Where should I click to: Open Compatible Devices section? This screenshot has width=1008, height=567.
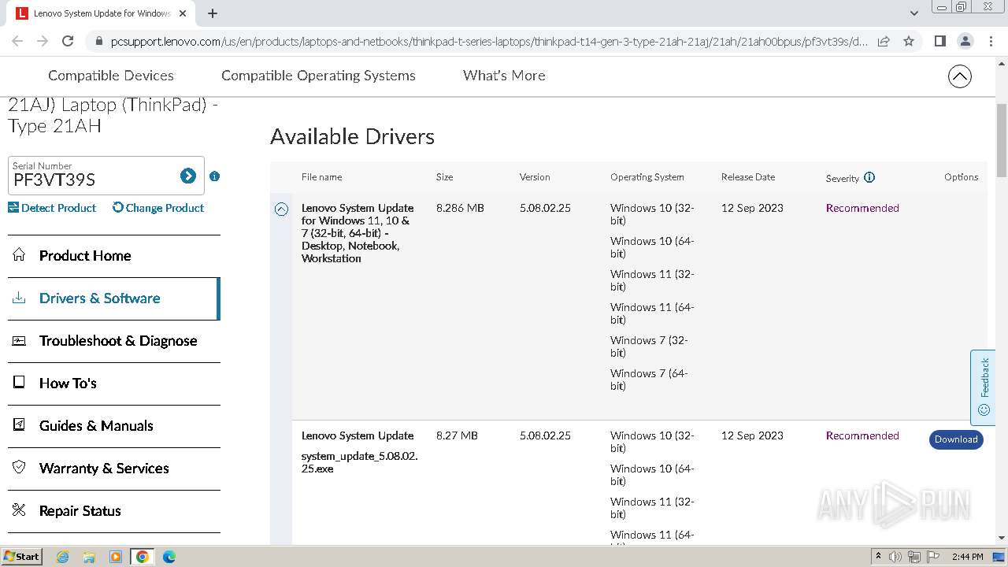coord(111,76)
